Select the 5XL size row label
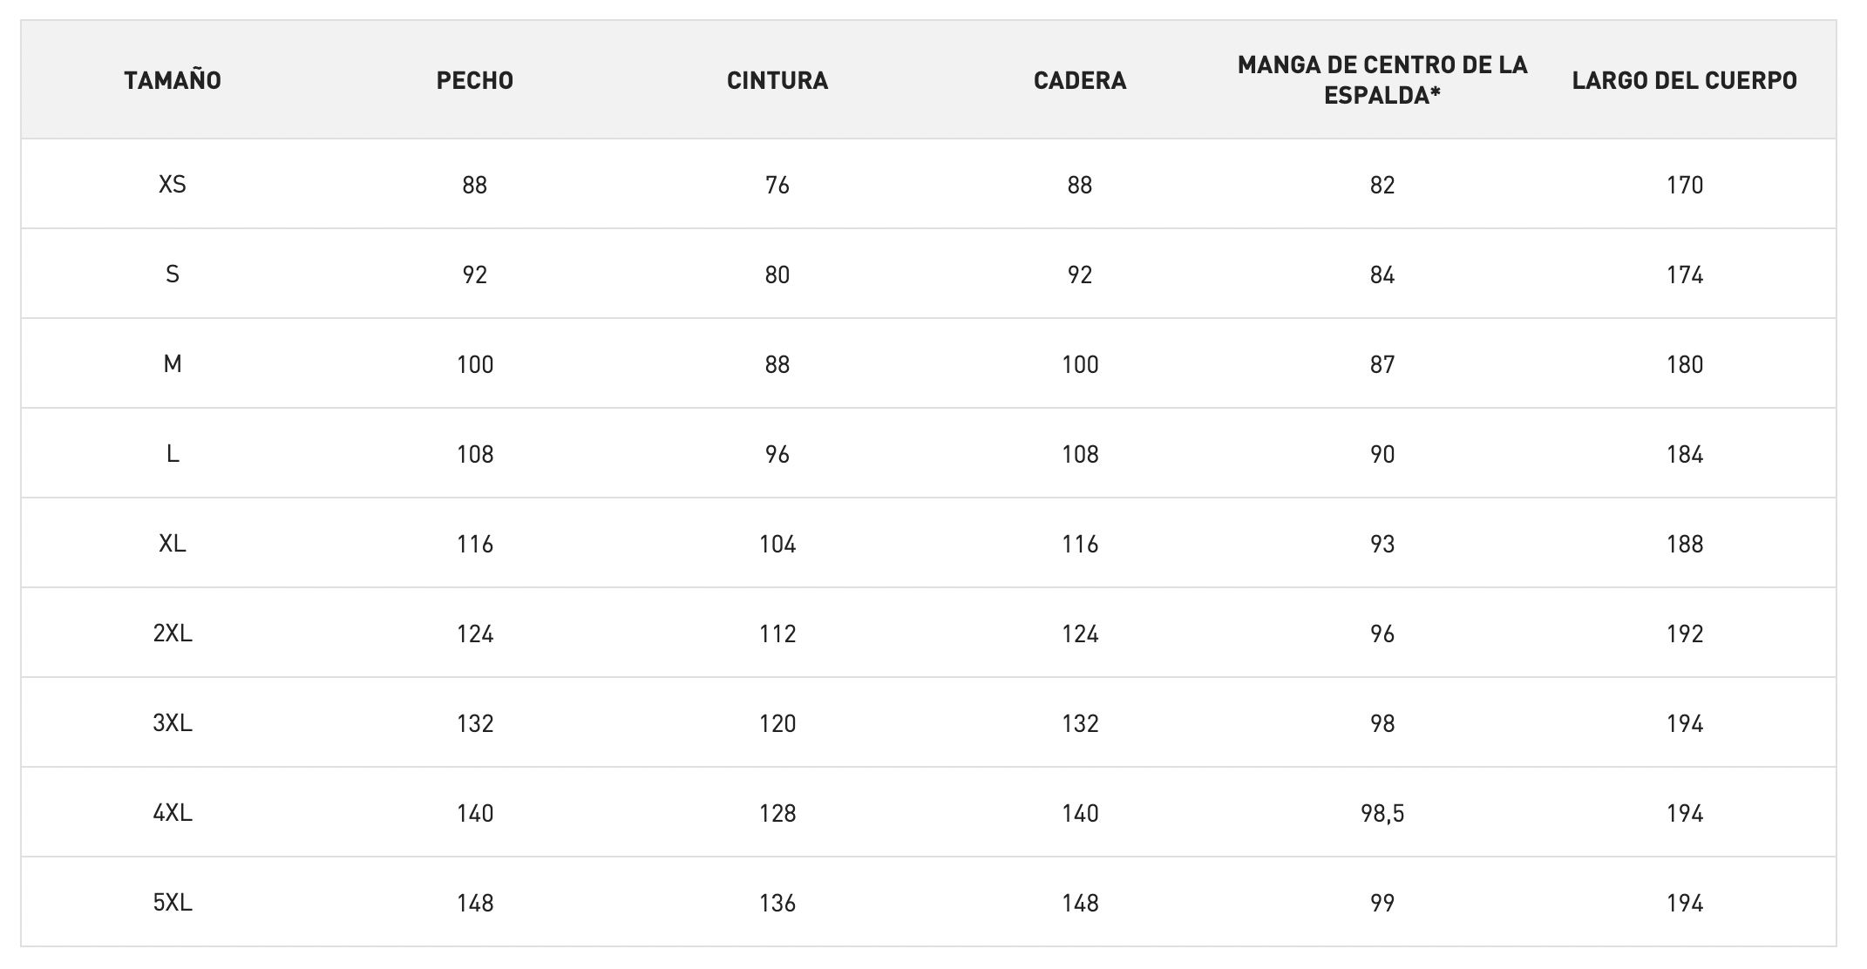Image resolution: width=1867 pixels, height=969 pixels. click(x=173, y=903)
